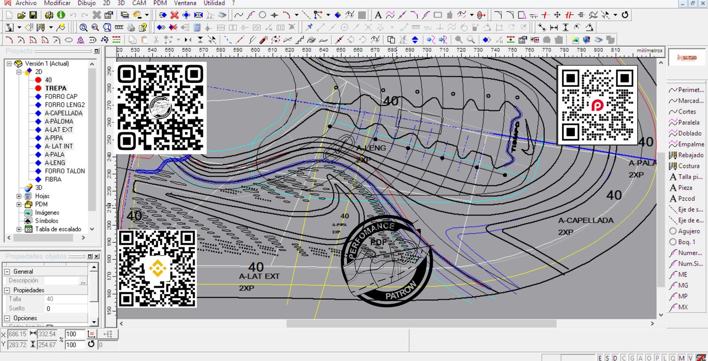Viewport: 708px width, 361px height.
Task: Open the Utilidad menu
Action: point(214,3)
